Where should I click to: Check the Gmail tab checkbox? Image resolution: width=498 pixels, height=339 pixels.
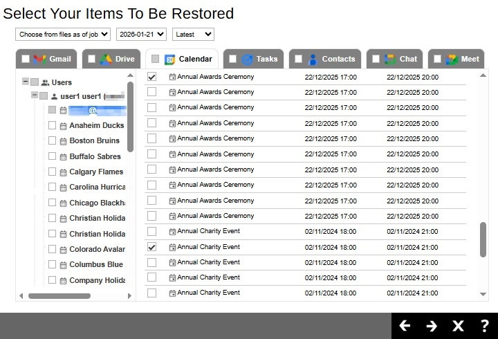coord(26,59)
